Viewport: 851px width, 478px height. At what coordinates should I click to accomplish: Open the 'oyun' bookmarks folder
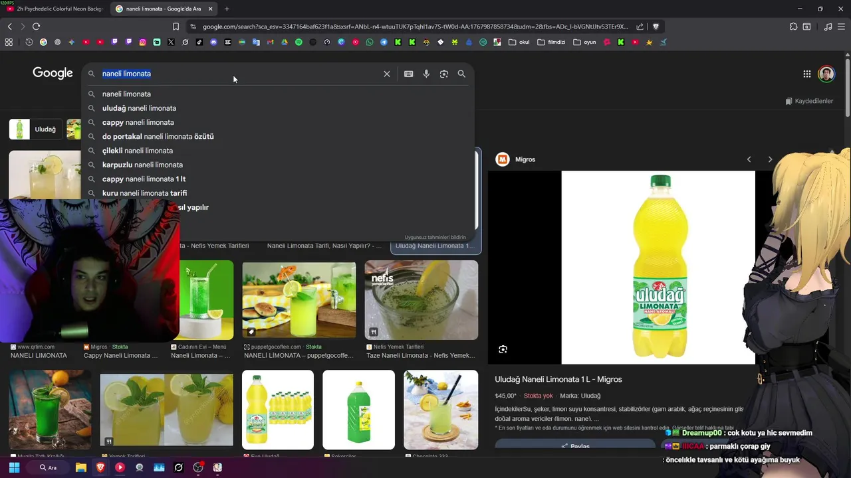(x=584, y=42)
